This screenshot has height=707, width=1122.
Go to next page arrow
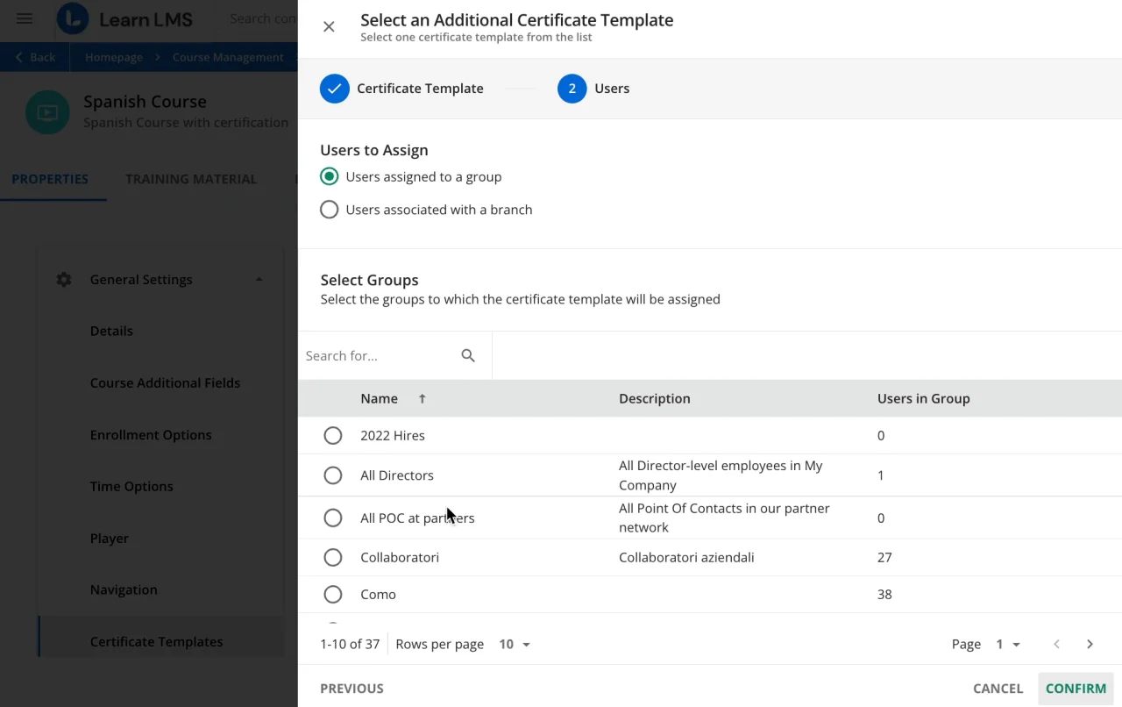click(1090, 644)
